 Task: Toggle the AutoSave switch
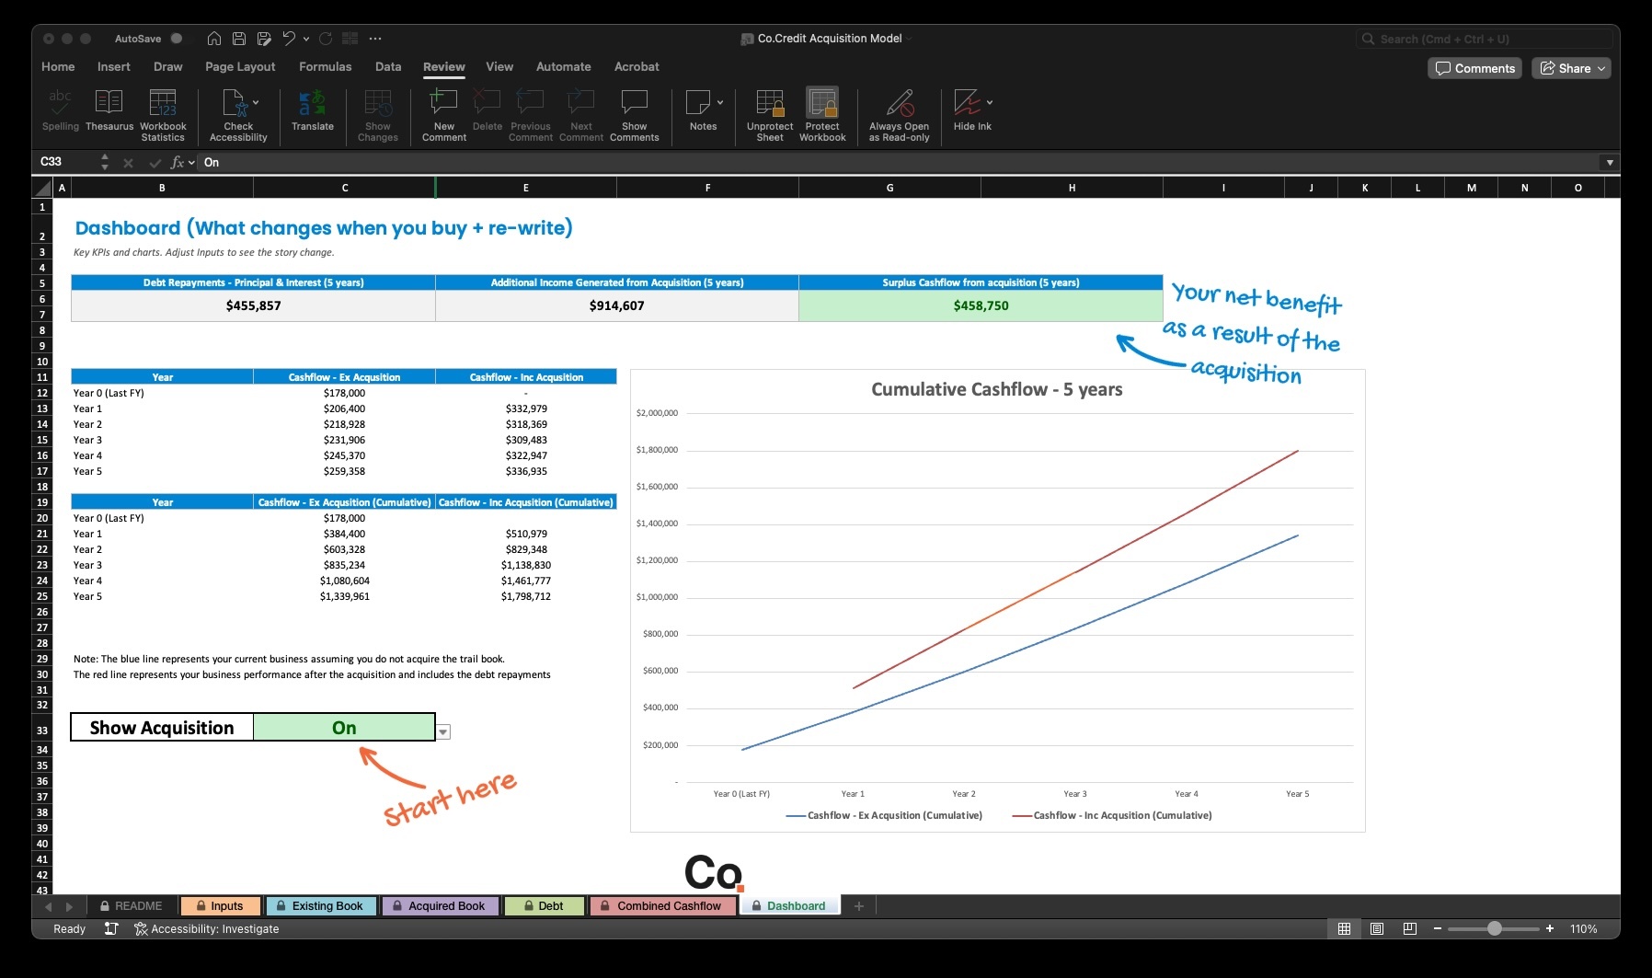click(x=176, y=39)
